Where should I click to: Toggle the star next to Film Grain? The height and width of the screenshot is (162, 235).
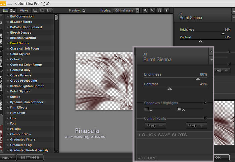point(8,113)
